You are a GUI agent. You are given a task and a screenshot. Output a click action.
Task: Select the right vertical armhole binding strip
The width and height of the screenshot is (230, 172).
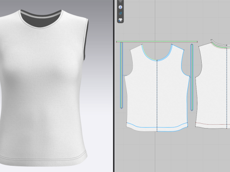click(x=192, y=77)
